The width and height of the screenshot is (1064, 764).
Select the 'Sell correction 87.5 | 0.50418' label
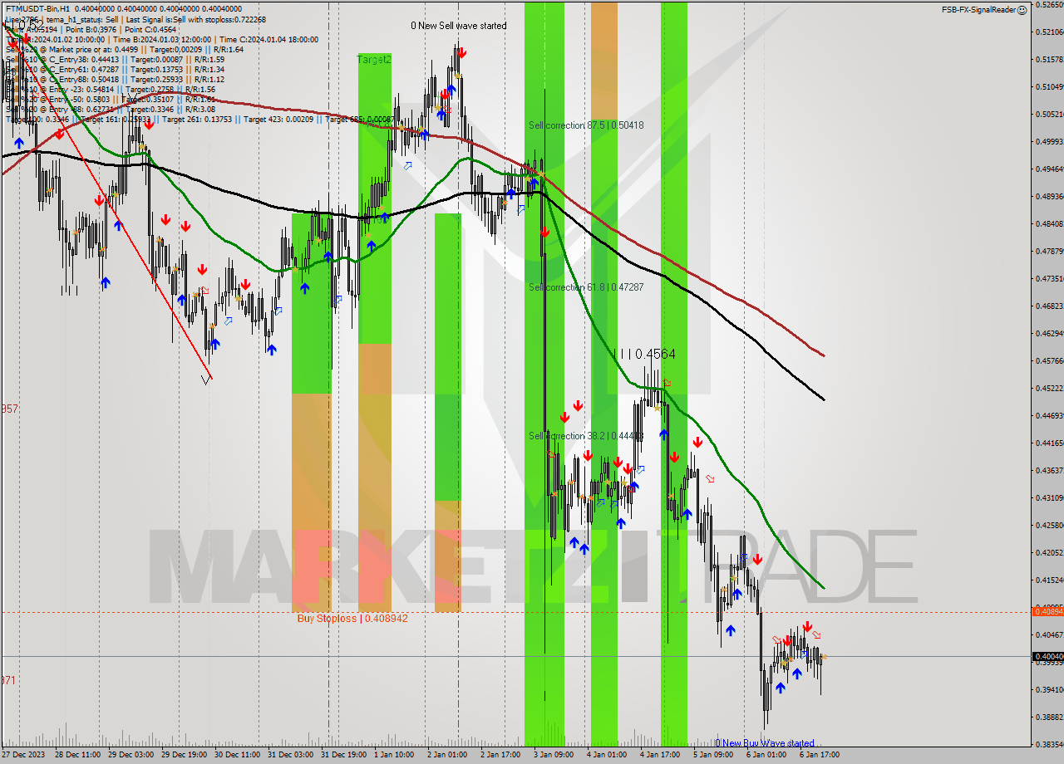(x=586, y=125)
